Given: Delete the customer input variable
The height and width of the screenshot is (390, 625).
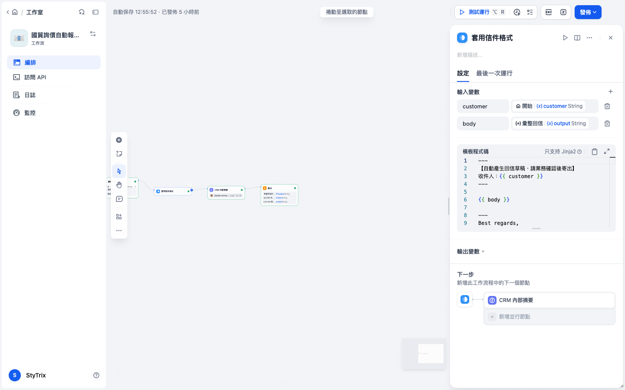Looking at the screenshot, I should (607, 106).
